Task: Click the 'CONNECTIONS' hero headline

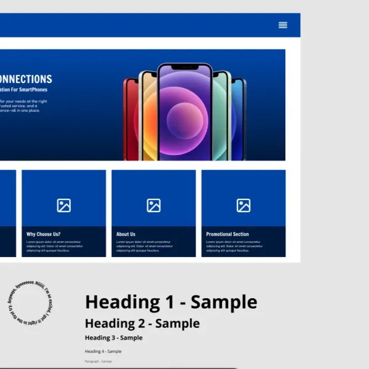Action: click(x=26, y=79)
